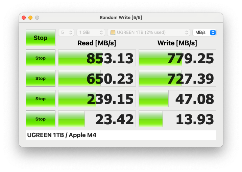Image resolution: width=242 pixels, height=172 pixels.
Task: Click the UGREEN 1TB / Apple M4 text field
Action: click(x=121, y=135)
